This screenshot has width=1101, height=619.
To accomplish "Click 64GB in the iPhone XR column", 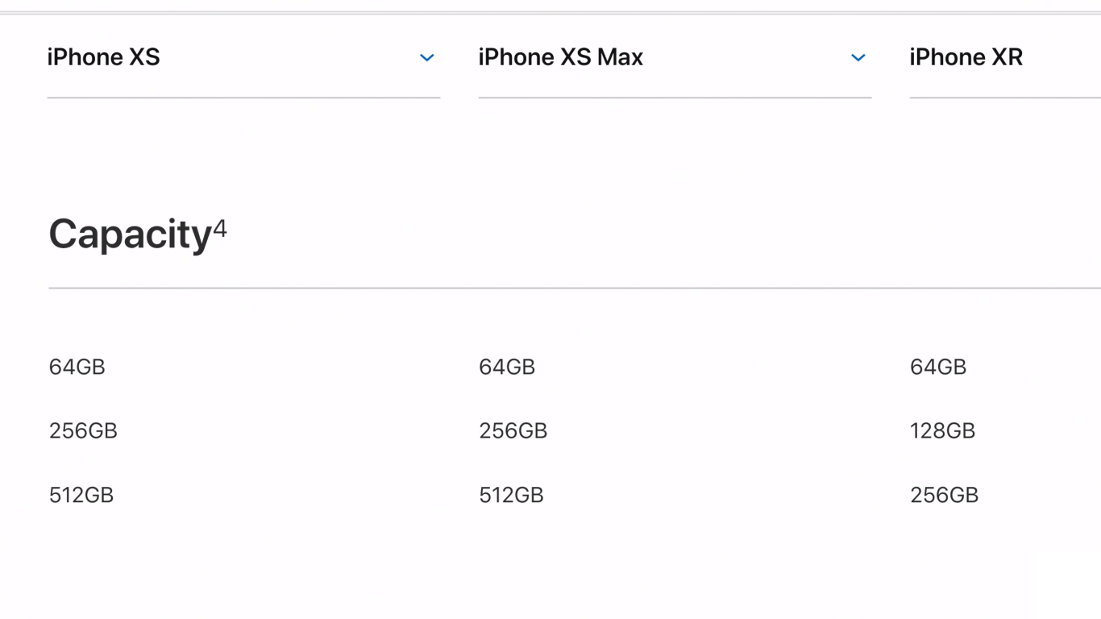I will pos(938,367).
